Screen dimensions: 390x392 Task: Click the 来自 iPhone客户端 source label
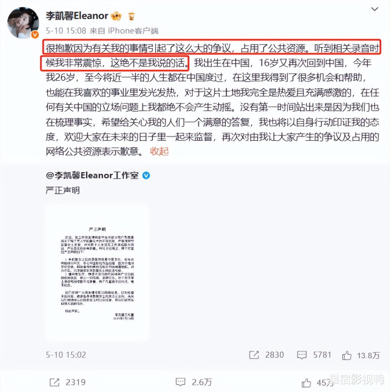(124, 31)
